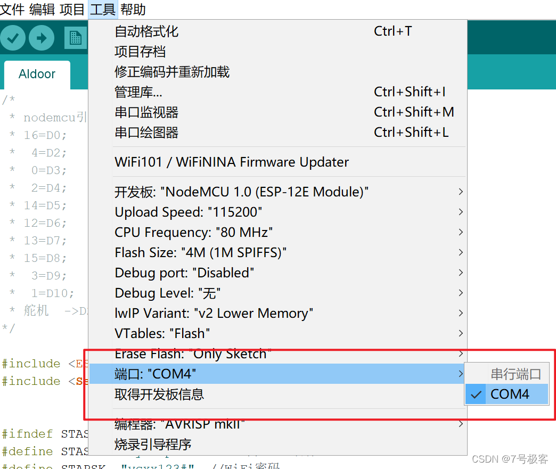The image size is (556, 469).
Task: Click the New sketch document icon
Action: coord(76,38)
